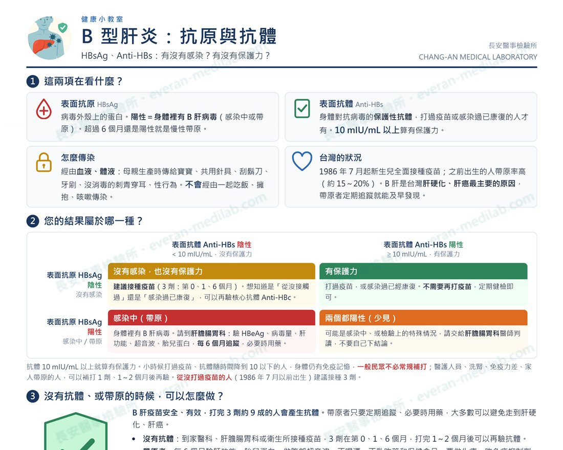
Task: Click the orange padlock transmission icon
Action: [x=44, y=163]
